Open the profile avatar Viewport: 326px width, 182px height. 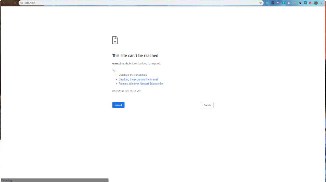coord(316,3)
